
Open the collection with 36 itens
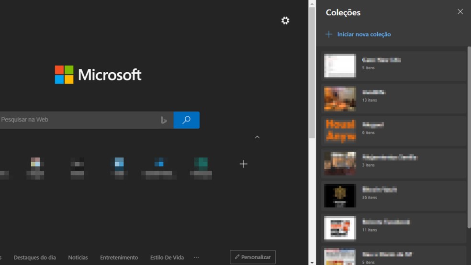(x=393, y=196)
